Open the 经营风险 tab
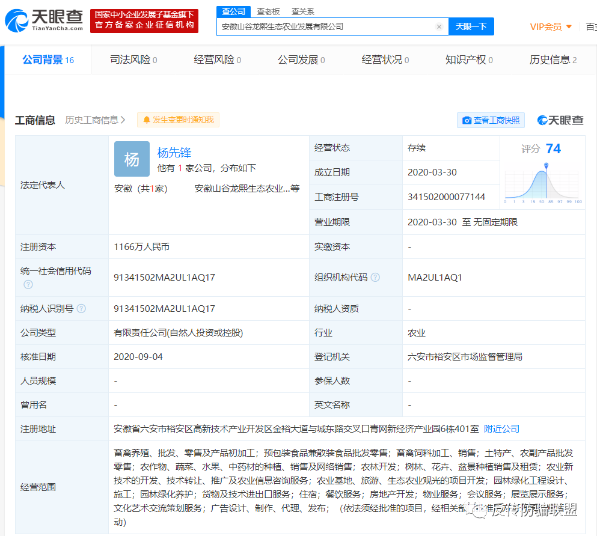 coord(217,59)
